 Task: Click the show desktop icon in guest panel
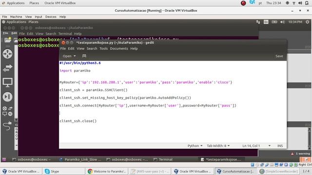pyautogui.click(x=4, y=159)
